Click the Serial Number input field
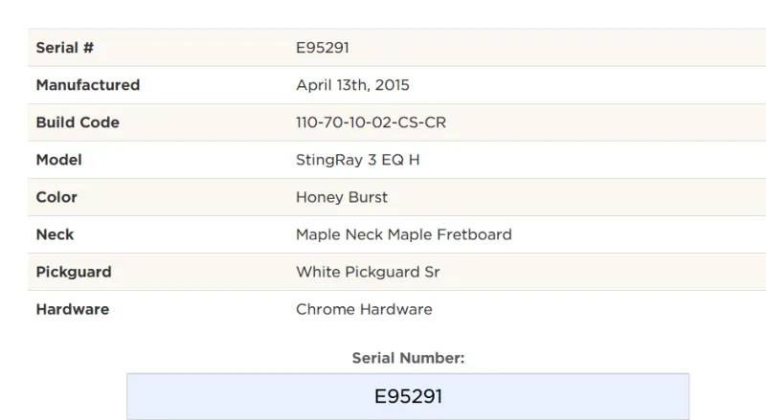 pos(408,396)
